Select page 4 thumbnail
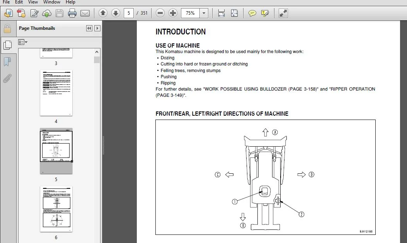The image size is (407, 243). click(x=56, y=93)
